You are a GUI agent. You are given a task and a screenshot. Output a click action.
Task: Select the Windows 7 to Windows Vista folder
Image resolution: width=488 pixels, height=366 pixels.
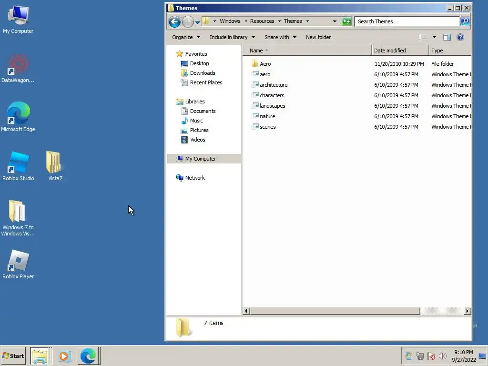[x=18, y=218]
